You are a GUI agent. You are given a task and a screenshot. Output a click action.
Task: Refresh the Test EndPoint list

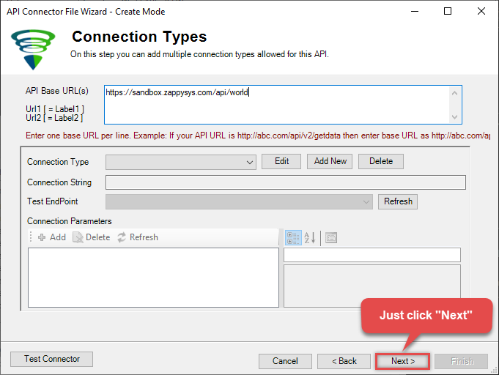[398, 201]
